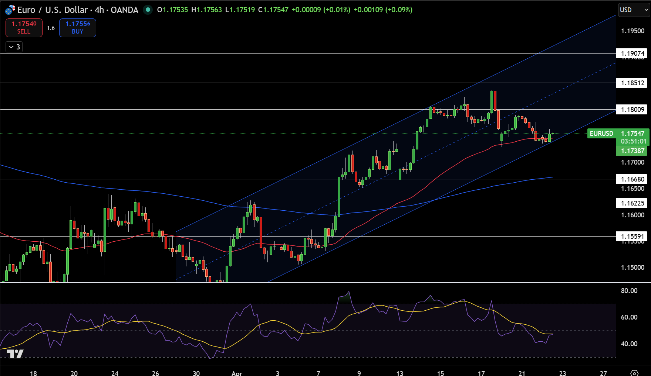Click the RSI 80.00 scale value

click(x=629, y=291)
